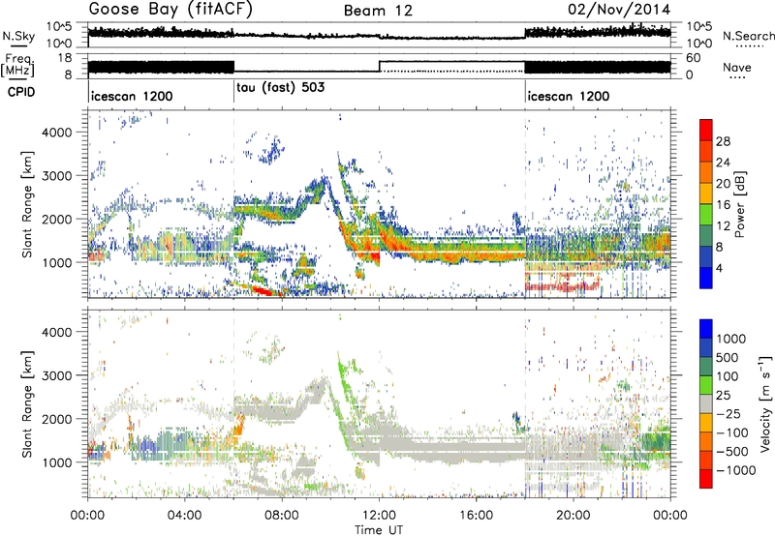Screen dimensions: 775x536
Task: Click the '20:00' time axis tick label
Action: (x=573, y=516)
